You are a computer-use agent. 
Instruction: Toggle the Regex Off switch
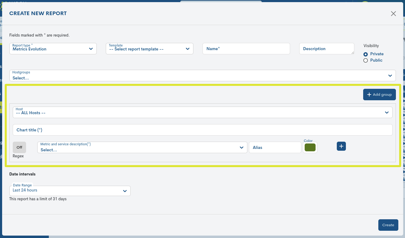(19, 147)
